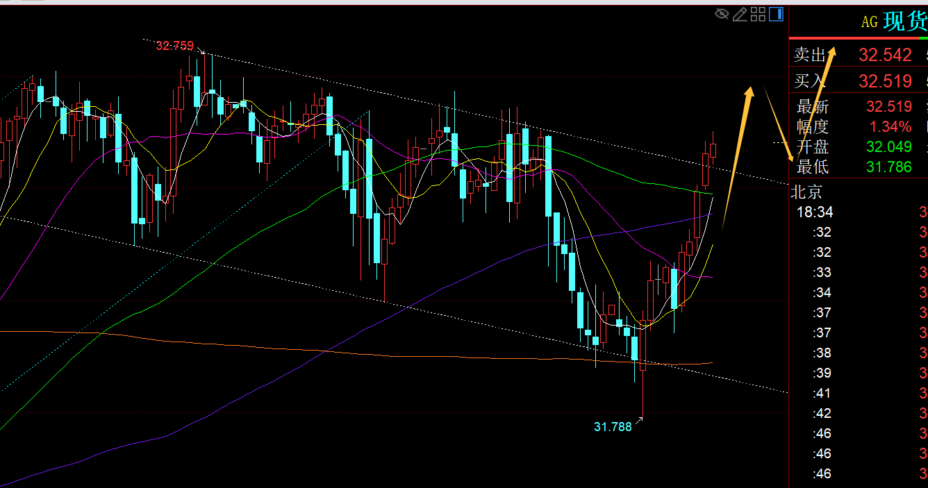This screenshot has width=928, height=488.
Task: Select the :33 tick row
Action: click(859, 273)
